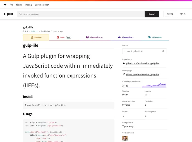Click the npm install --save-dev gulp-iife code line
The image size is (192, 142).
tap(45, 105)
